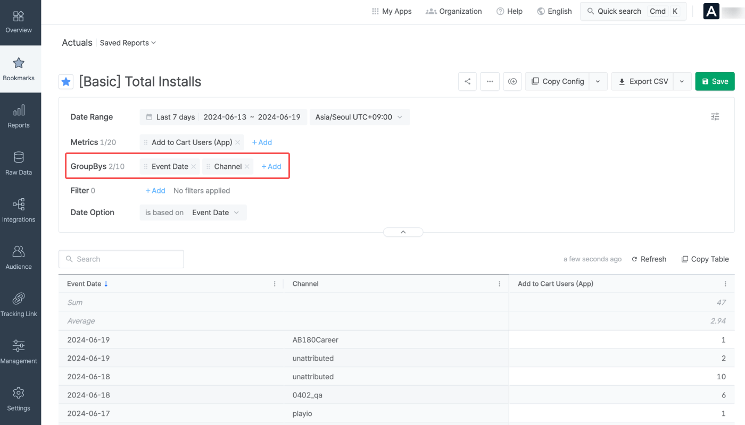
Task: Open Quick search box
Action: pyautogui.click(x=633, y=11)
